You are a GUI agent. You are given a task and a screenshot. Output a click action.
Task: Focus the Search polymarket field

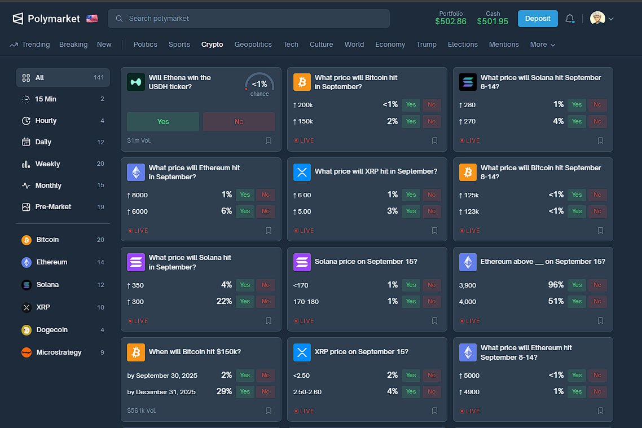pos(249,19)
